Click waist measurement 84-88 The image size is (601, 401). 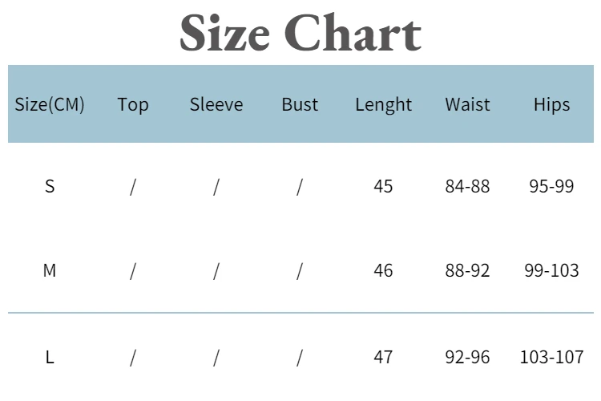[467, 186]
